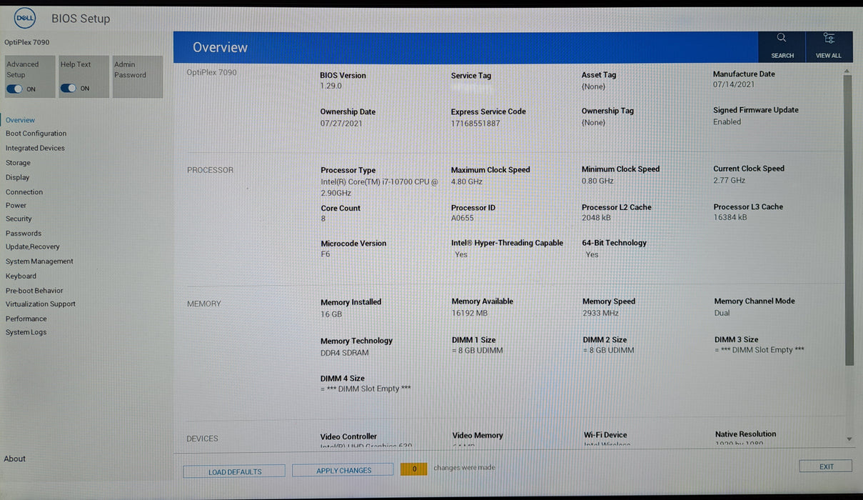Toggle the Help Text switch
Viewport: 863px width, 500px height.
pyautogui.click(x=69, y=88)
